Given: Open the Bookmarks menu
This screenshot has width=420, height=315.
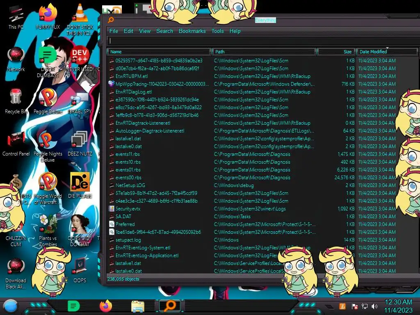Looking at the screenshot, I should pos(192,31).
